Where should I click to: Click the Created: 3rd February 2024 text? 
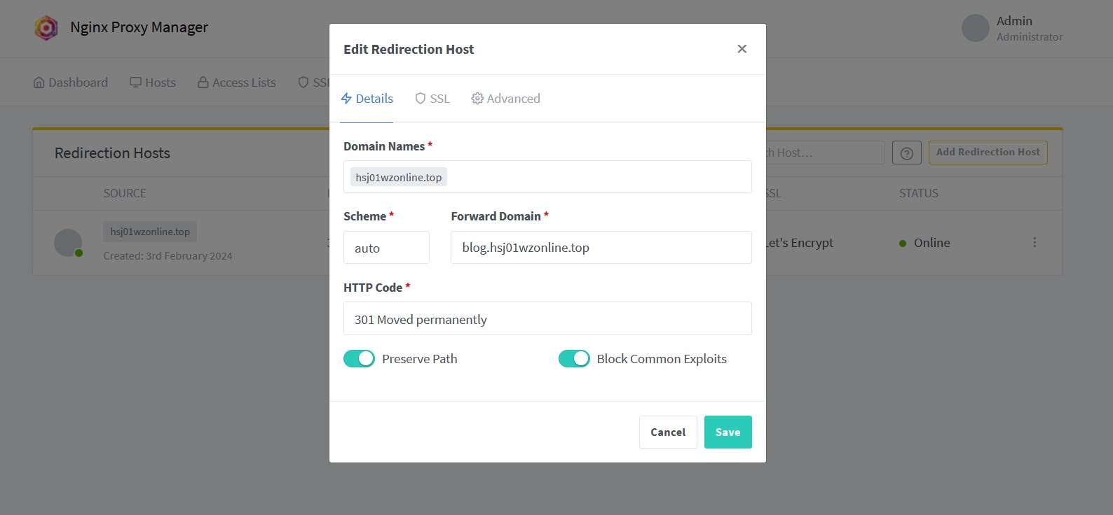pyautogui.click(x=168, y=256)
